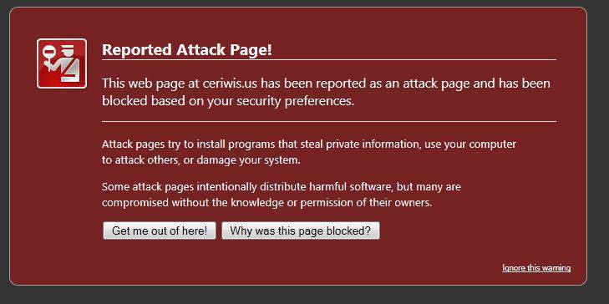Click the ceriwis.us domain name text
Viewport: 609px width, 304px height.
(x=230, y=83)
